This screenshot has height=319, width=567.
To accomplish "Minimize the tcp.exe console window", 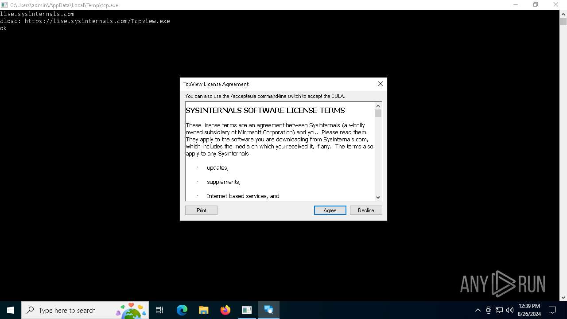I will point(516,5).
